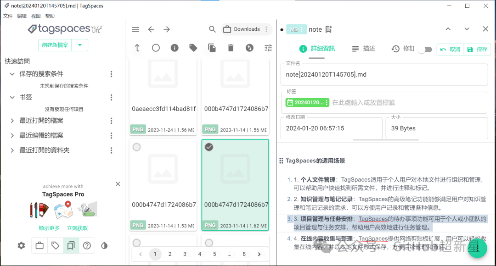Close the note preview panel
Screen dimensions: 496x266
tap(485, 29)
